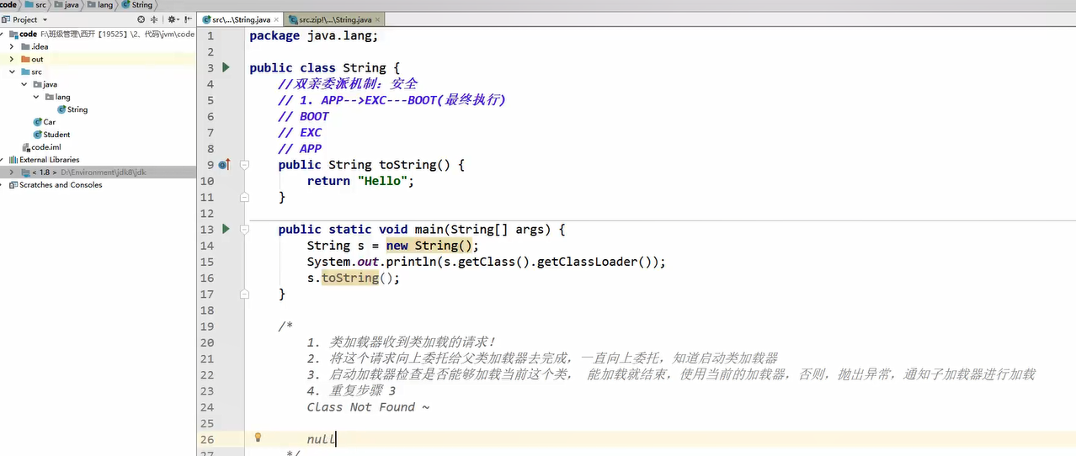Click the lang package folder icon
The height and width of the screenshot is (456, 1076).
point(50,98)
